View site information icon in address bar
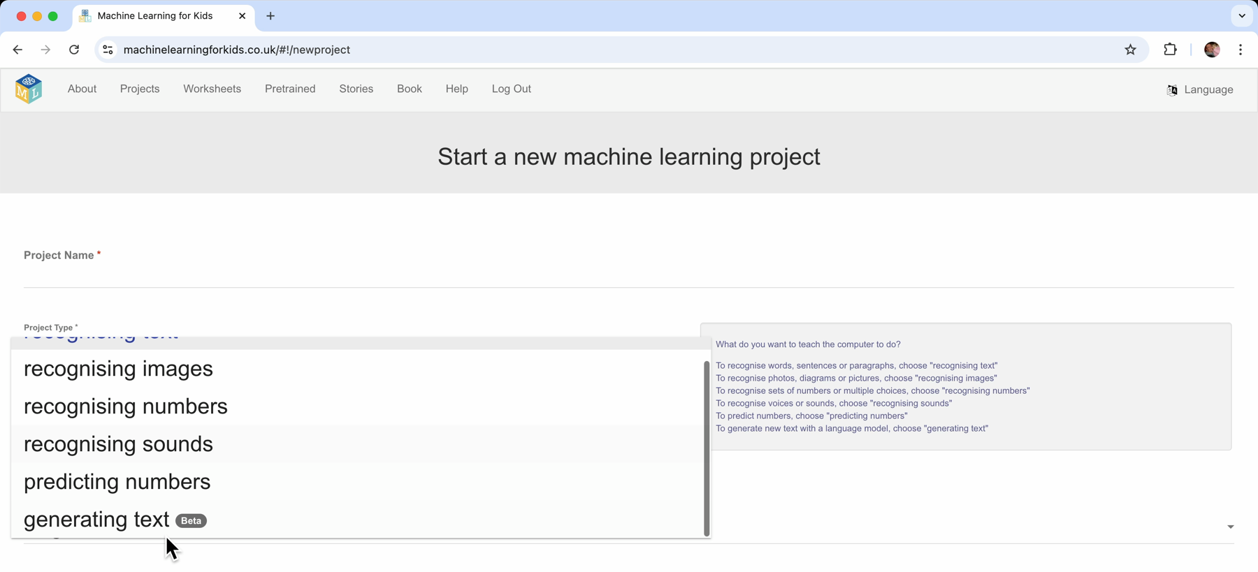The image size is (1258, 572). pos(108,50)
